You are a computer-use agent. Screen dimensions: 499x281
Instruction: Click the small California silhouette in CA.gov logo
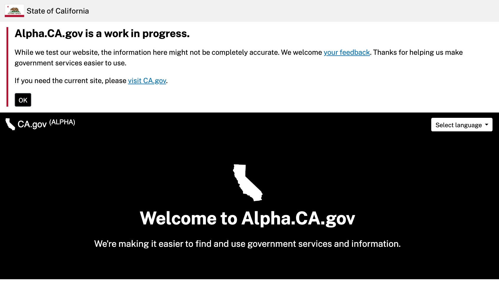(10, 124)
